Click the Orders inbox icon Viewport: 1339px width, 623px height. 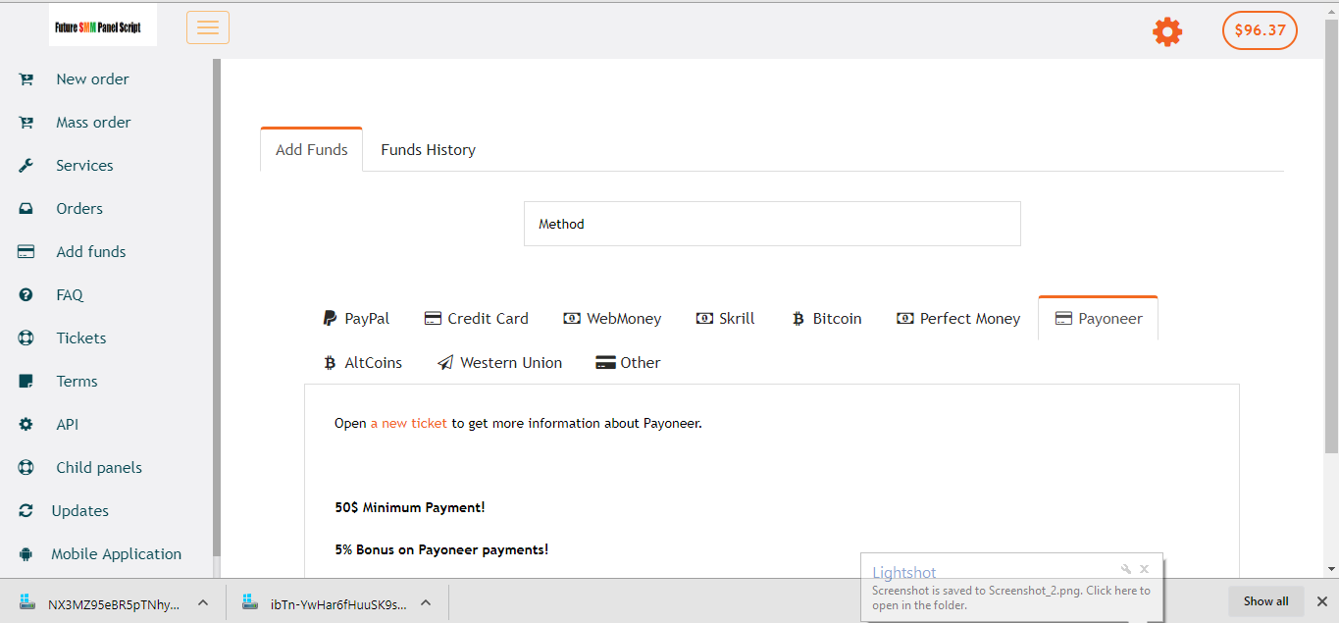26,209
